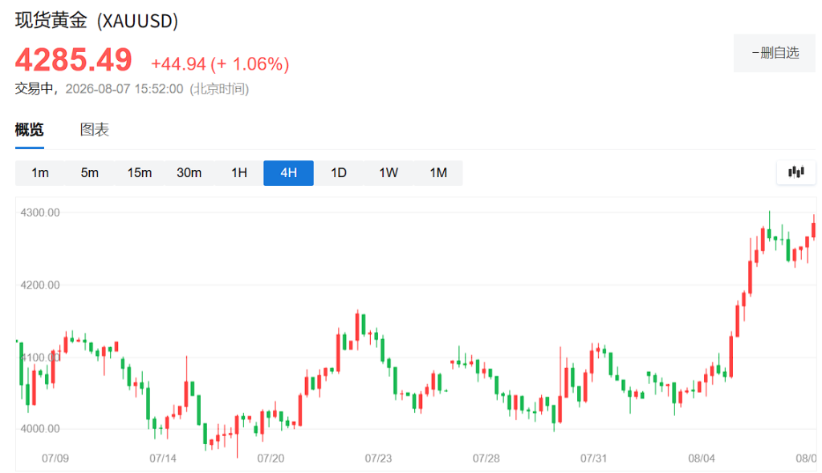Switch to the 概览 tab
Viewport: 822px width, 473px height.
(30, 129)
